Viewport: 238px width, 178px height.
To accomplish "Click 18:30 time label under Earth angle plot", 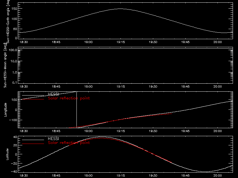I will [x=24, y=42].
